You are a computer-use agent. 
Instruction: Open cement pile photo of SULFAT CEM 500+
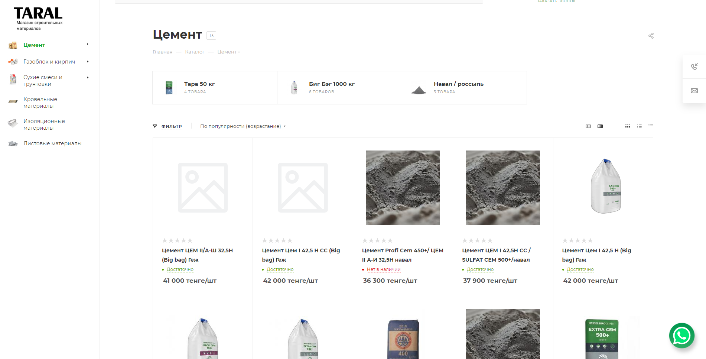coord(503,188)
